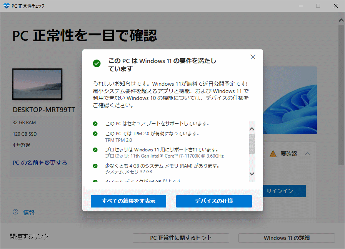Click the desktop wallpaper thumbnail of the PC
The image size is (345, 249).
(x=37, y=85)
